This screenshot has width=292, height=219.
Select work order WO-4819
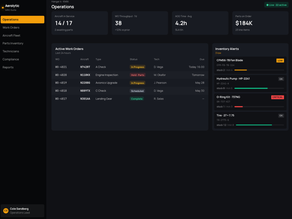(61, 83)
